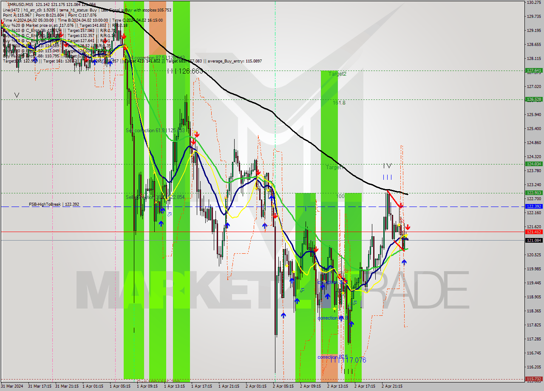The image size is (544, 391).
Task: Click the blue buy arrow under the 2 Apr 05:15 low candle
Action: tap(283, 315)
